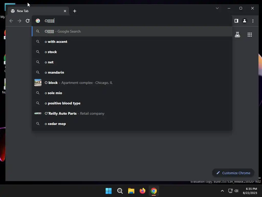
Task: Open File Explorer from the taskbar
Action: (x=131, y=191)
